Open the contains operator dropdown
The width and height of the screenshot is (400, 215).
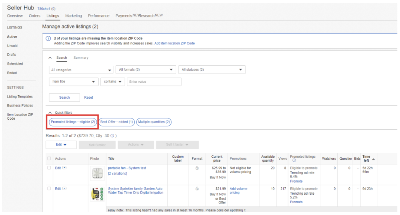point(113,82)
